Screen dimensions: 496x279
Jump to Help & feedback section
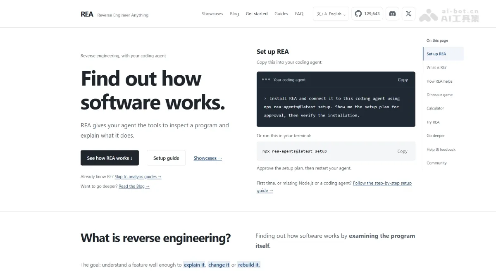click(x=441, y=149)
